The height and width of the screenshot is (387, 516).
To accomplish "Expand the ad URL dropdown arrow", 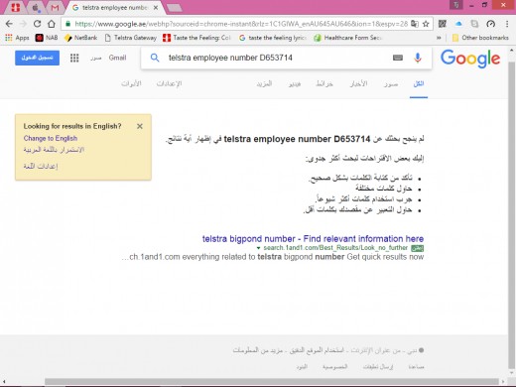I will [x=258, y=248].
